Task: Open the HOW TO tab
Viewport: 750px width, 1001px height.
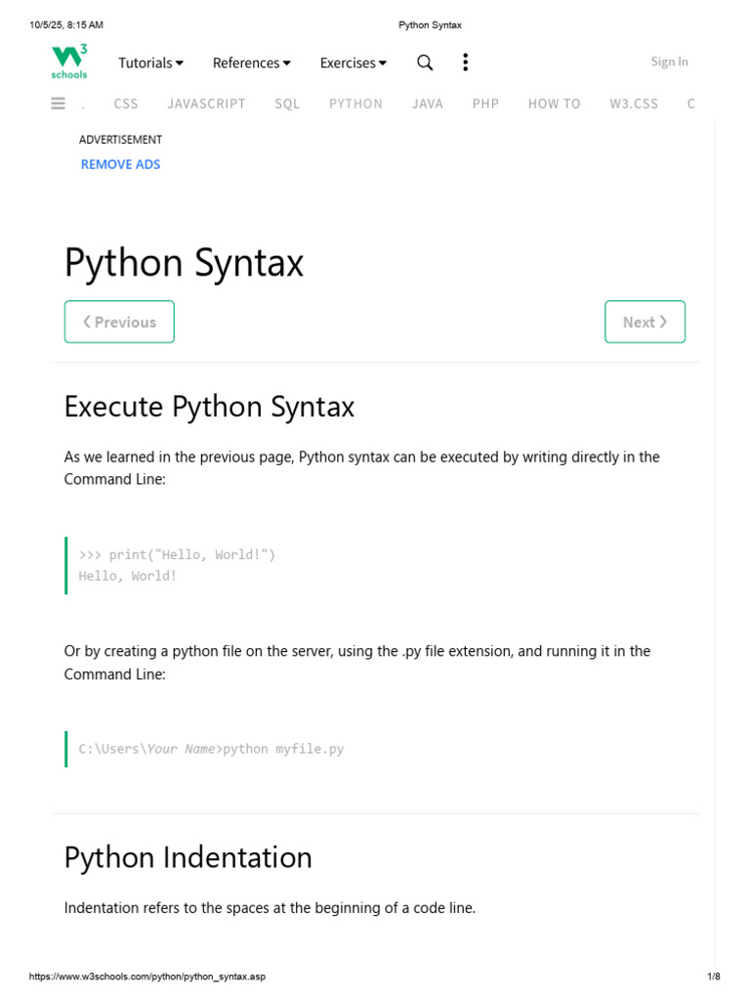Action: point(554,104)
